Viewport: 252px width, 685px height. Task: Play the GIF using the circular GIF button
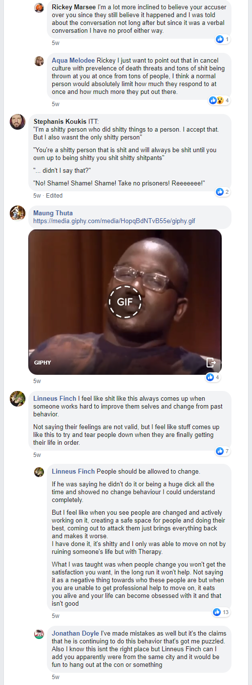coord(125,302)
